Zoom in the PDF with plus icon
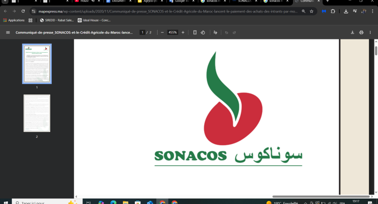378x204 pixels. click(183, 32)
